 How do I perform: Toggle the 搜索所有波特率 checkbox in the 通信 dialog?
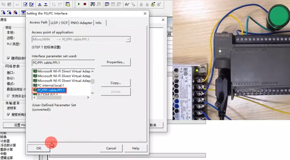(x=8, y=115)
